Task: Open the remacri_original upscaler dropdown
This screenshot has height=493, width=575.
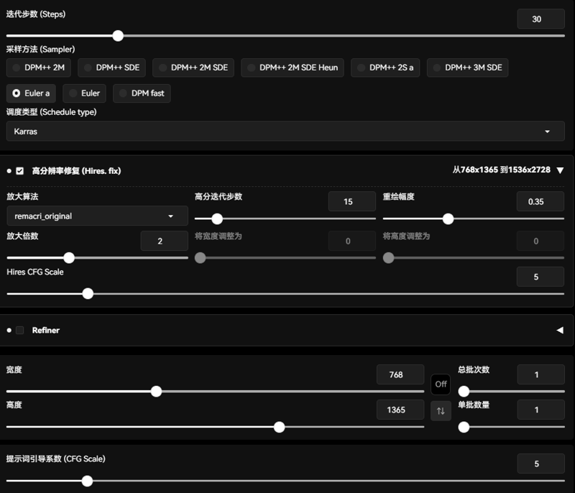Action: pyautogui.click(x=97, y=216)
